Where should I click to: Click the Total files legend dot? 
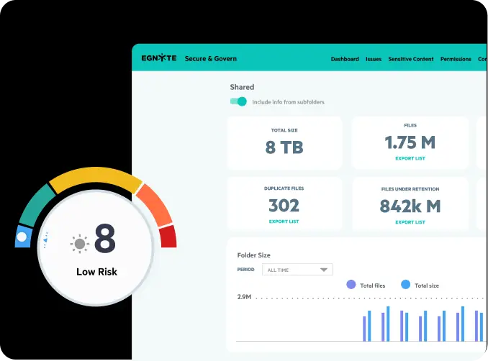351,285
